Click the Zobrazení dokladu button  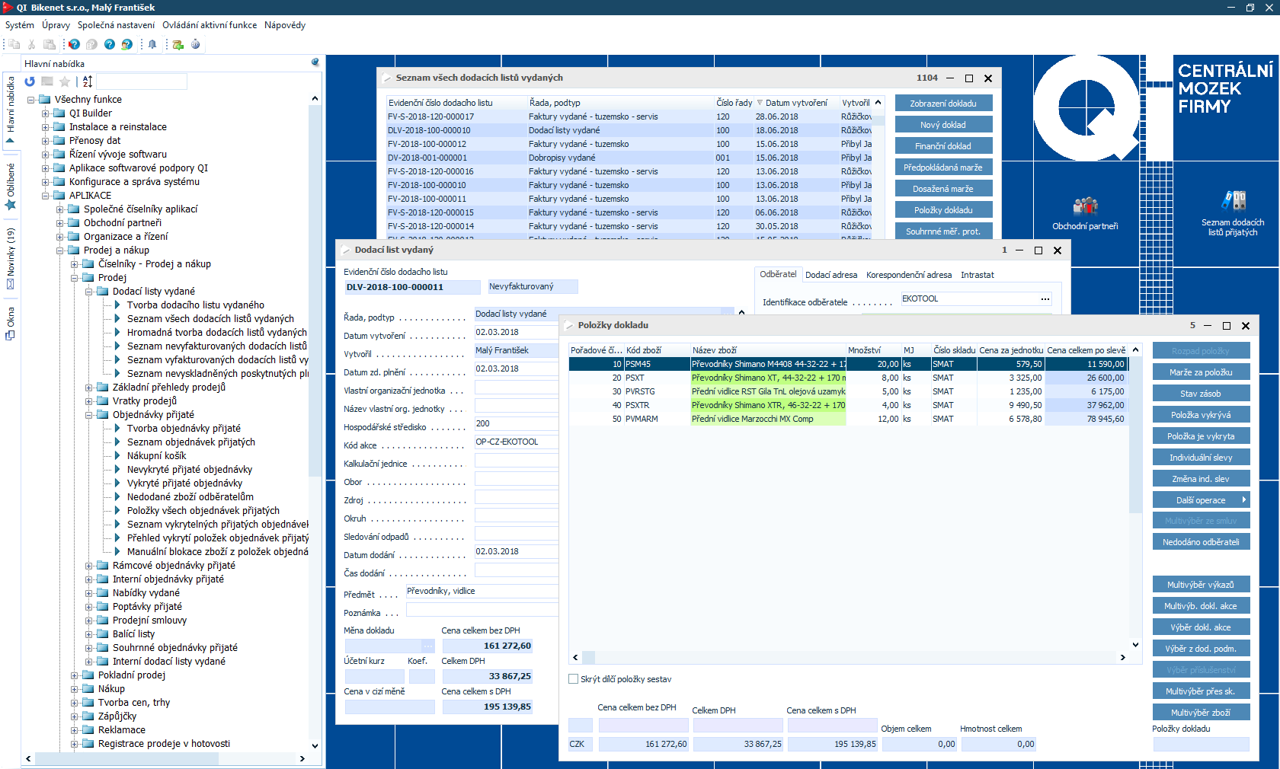point(943,104)
